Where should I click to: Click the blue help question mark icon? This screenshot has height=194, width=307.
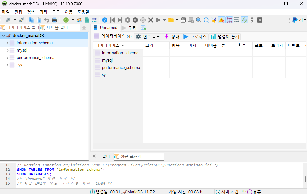[105, 20]
